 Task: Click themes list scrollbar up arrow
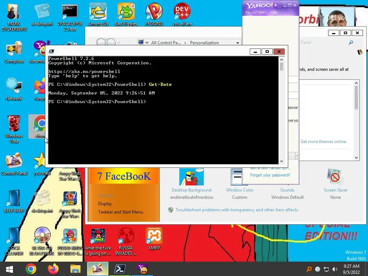pyautogui.click(x=356, y=83)
